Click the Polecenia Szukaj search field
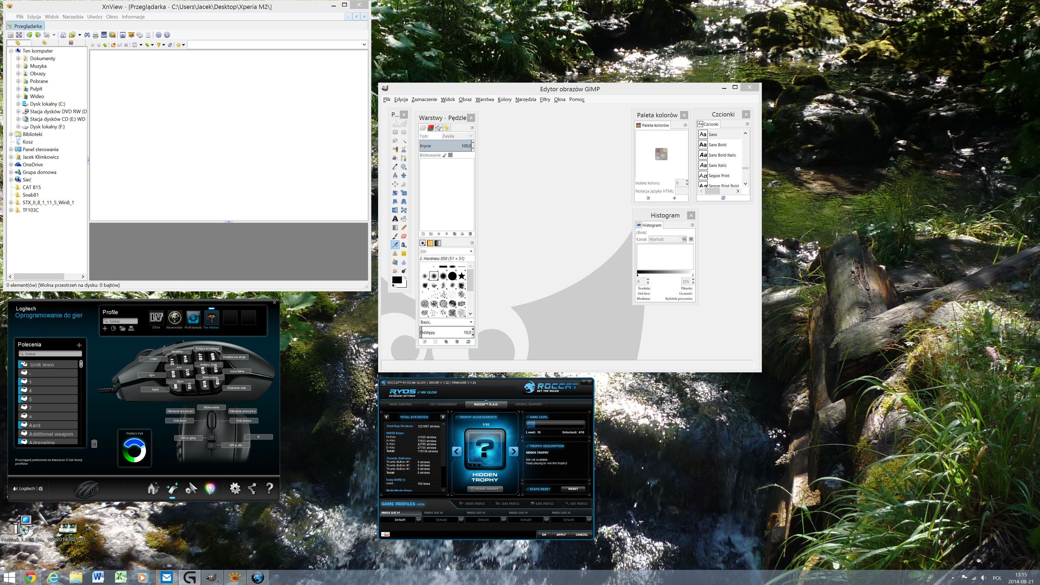Image resolution: width=1040 pixels, height=585 pixels. pyautogui.click(x=50, y=354)
